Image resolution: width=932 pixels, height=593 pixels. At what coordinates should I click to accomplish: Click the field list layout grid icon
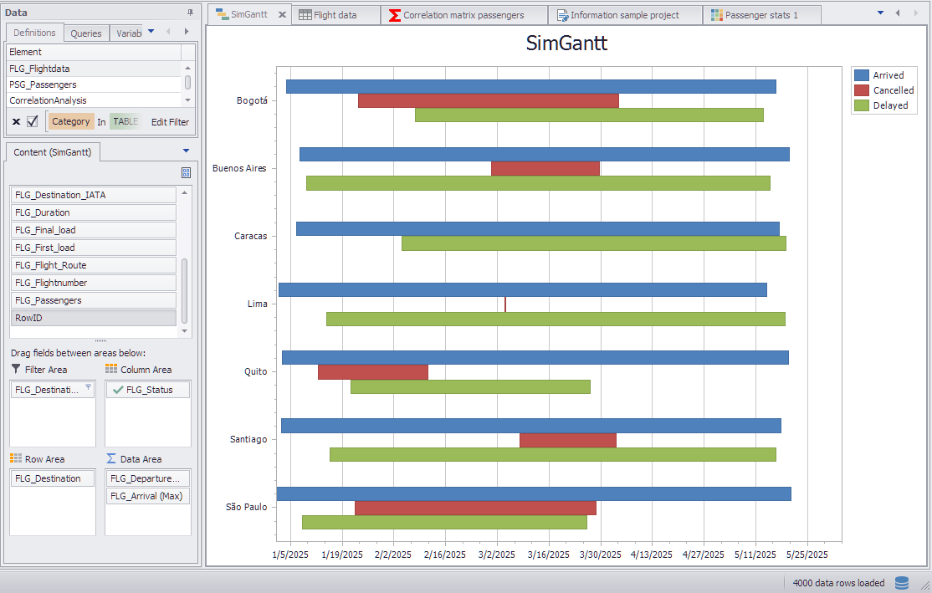186,172
